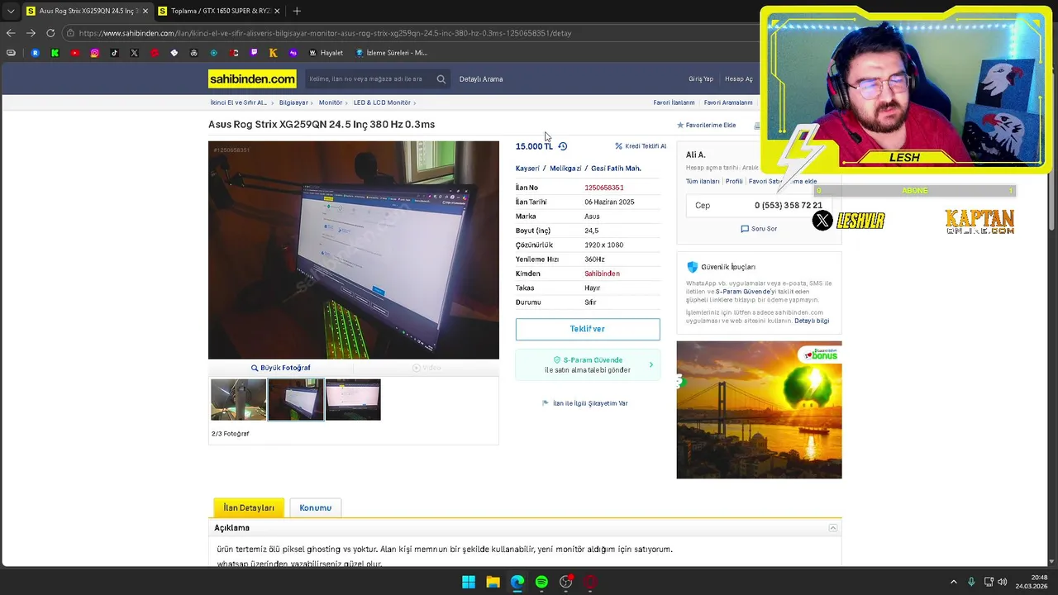1058x595 pixels.
Task: Open the İzleme Süreleri bookmark
Action: pos(392,53)
